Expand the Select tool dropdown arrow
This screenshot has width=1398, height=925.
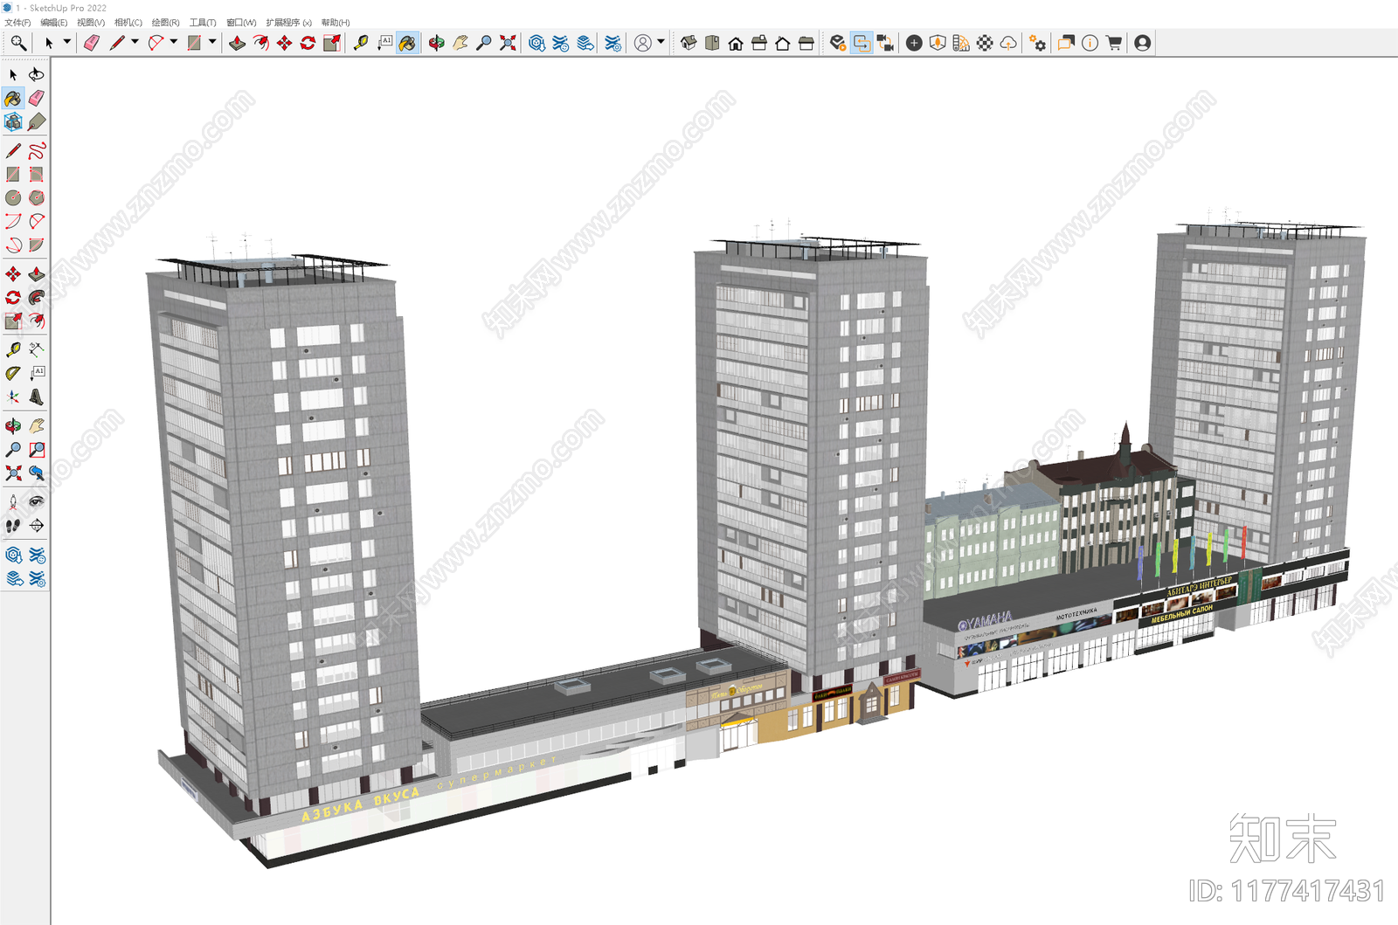(66, 42)
